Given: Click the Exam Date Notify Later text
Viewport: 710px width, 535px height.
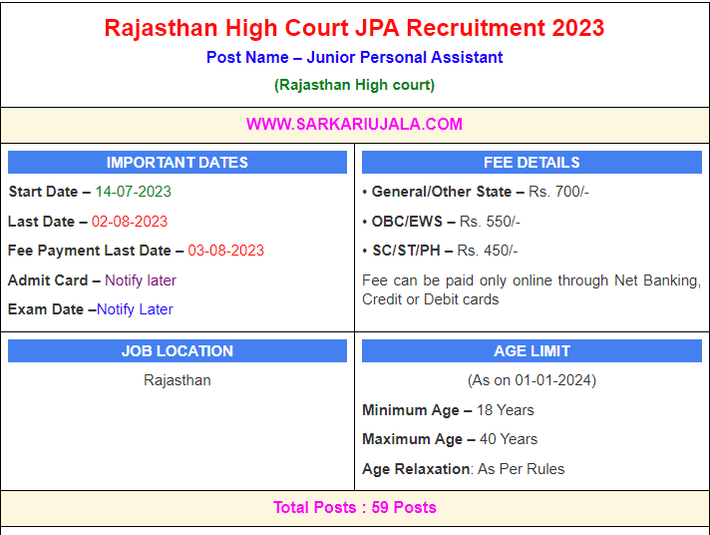Looking at the screenshot, I should [135, 309].
